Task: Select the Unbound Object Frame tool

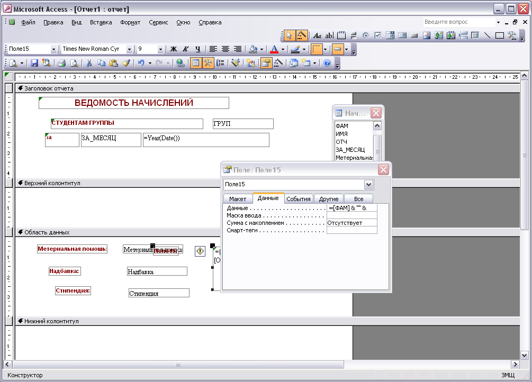Action: (x=439, y=35)
